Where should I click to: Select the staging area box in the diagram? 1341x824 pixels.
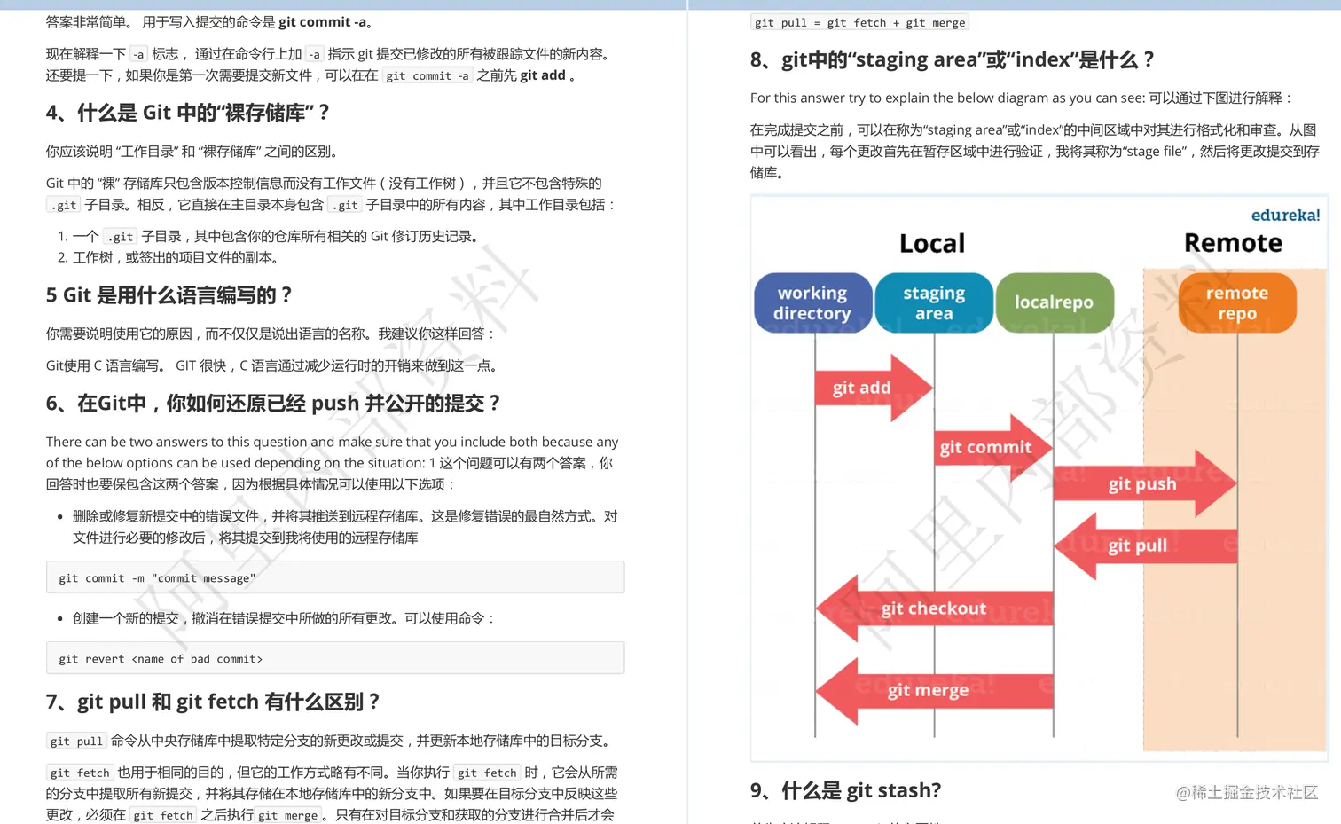click(934, 302)
